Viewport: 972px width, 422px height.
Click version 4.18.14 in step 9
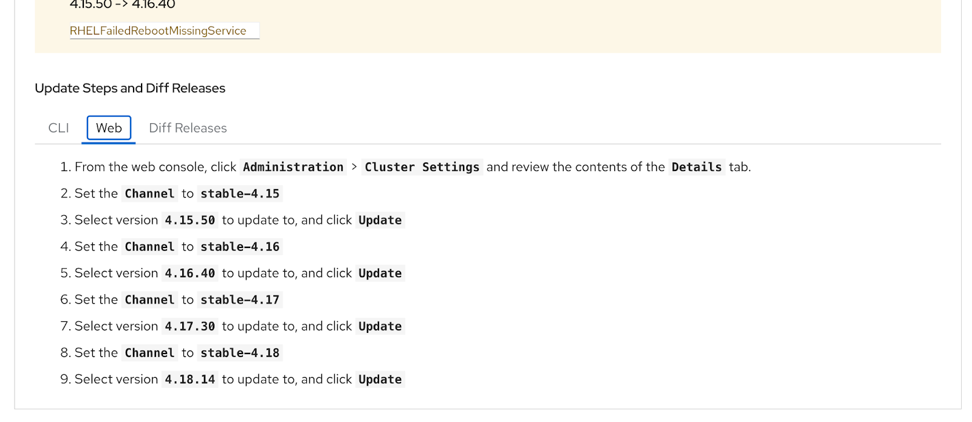190,379
